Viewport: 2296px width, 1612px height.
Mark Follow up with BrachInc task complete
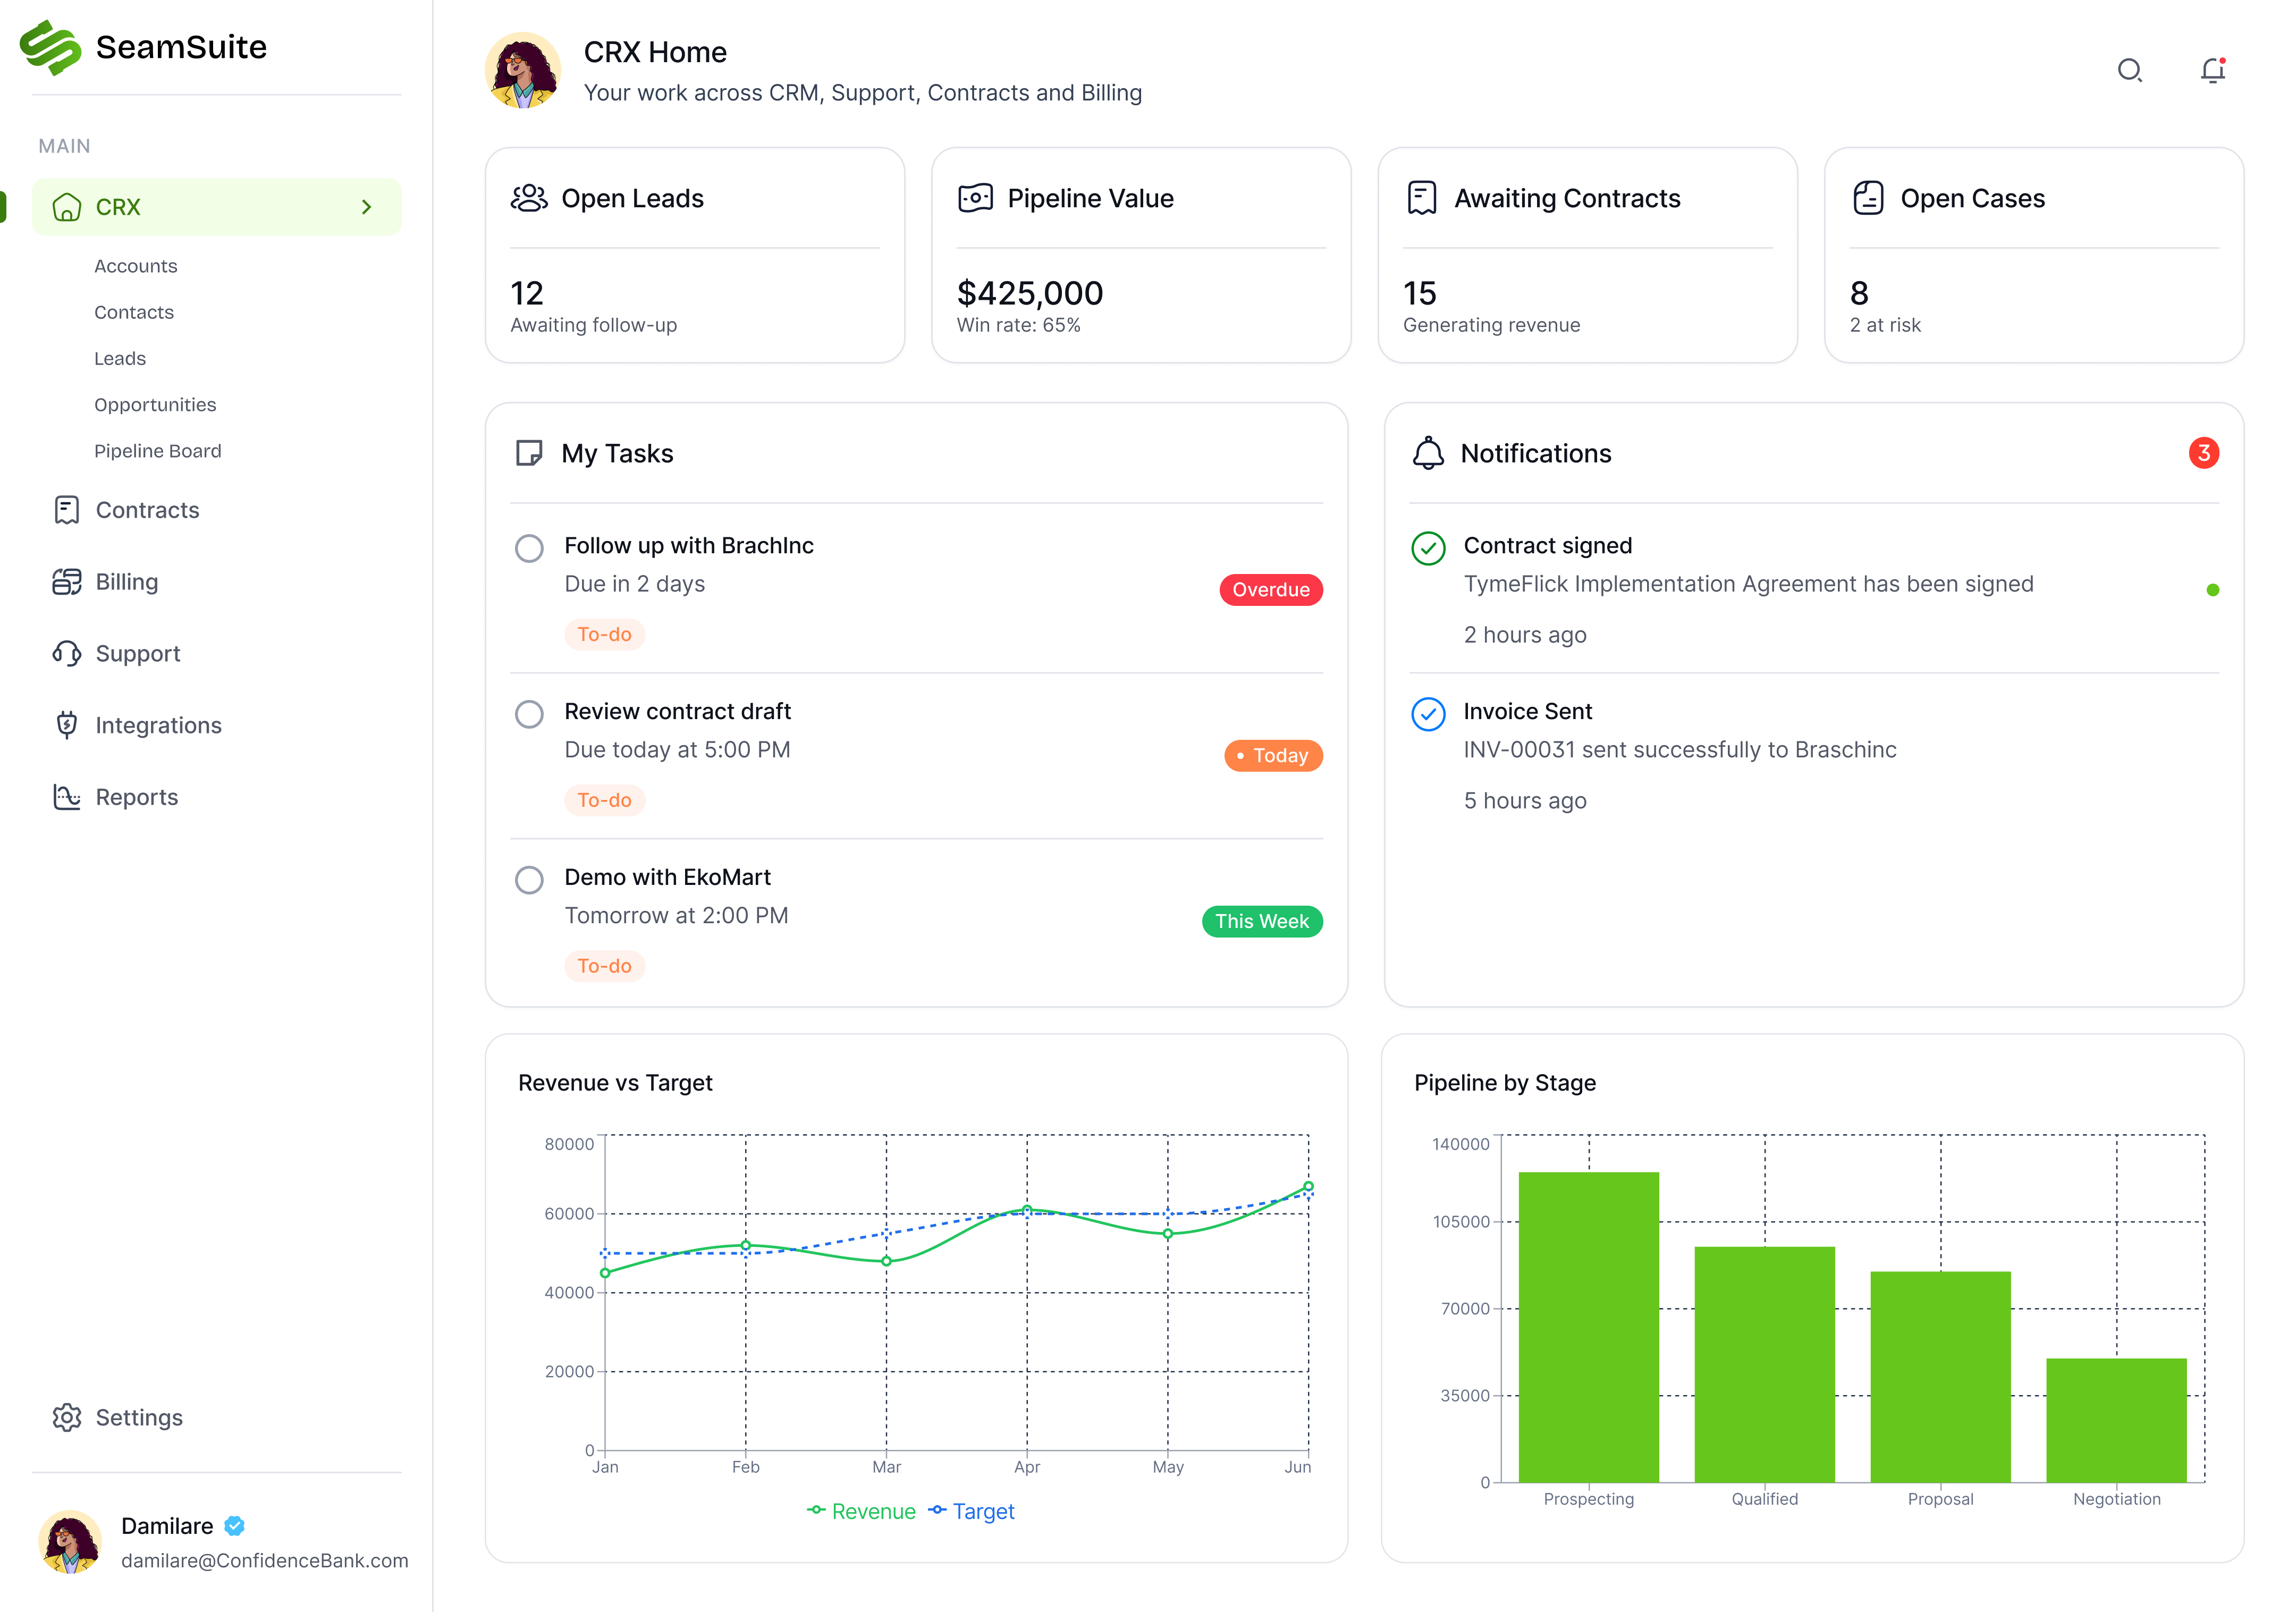point(529,548)
